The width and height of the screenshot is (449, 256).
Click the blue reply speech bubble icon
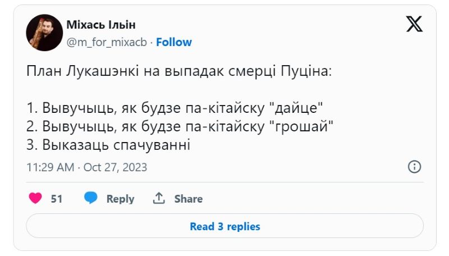pos(91,198)
